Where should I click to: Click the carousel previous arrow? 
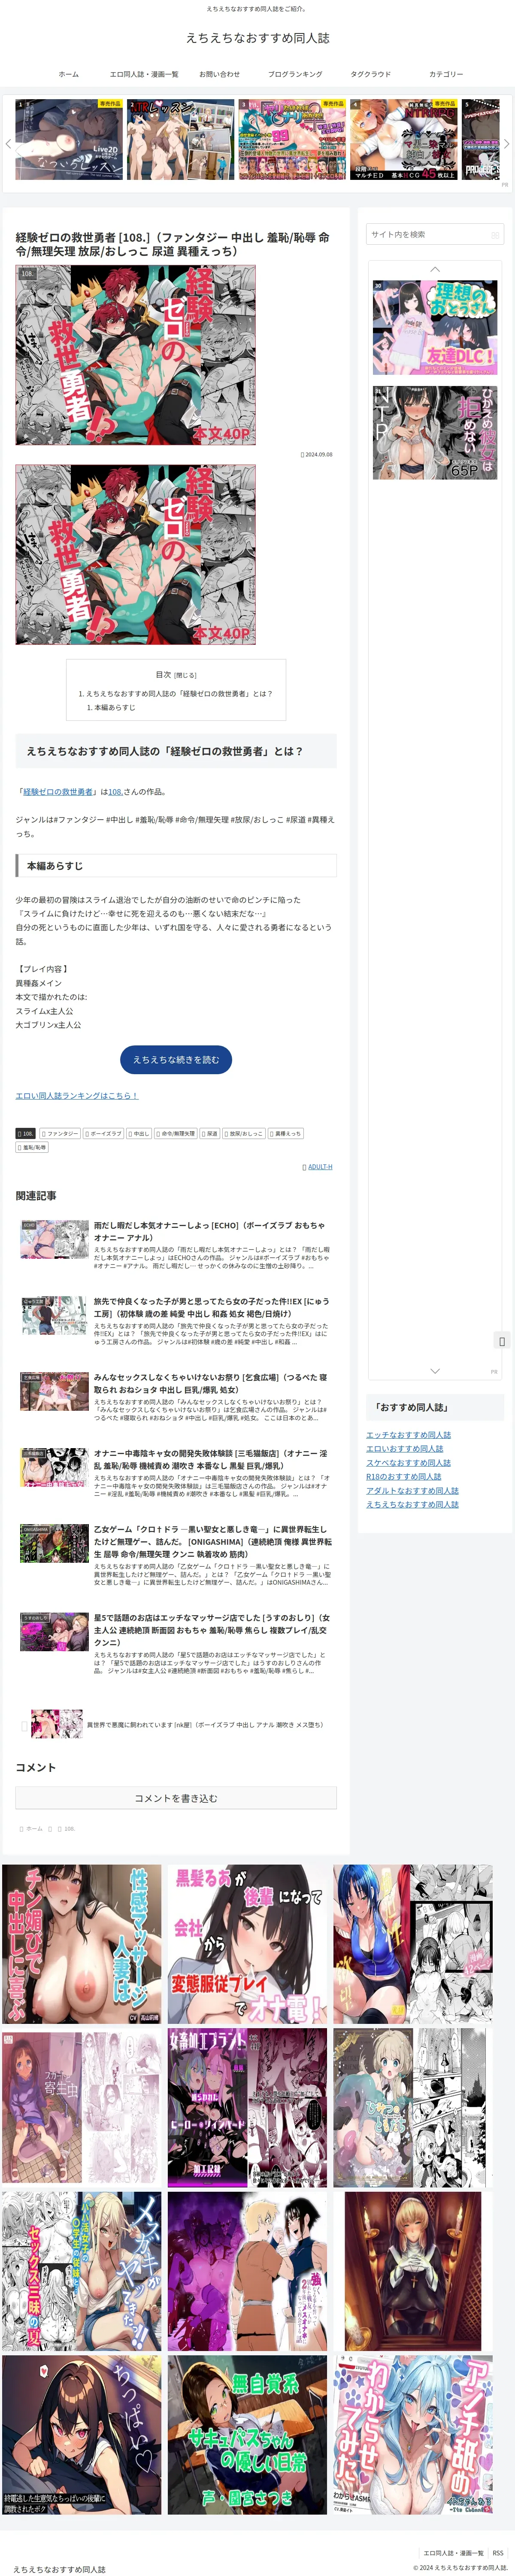click(8, 144)
